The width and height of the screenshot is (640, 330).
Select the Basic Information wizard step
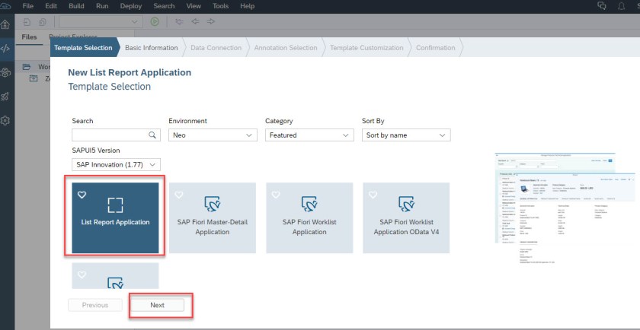pyautogui.click(x=151, y=48)
